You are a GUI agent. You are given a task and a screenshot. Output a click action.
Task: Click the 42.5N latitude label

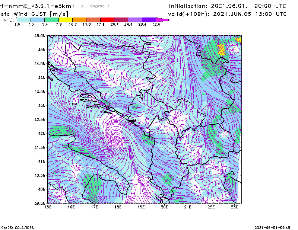[40, 119]
